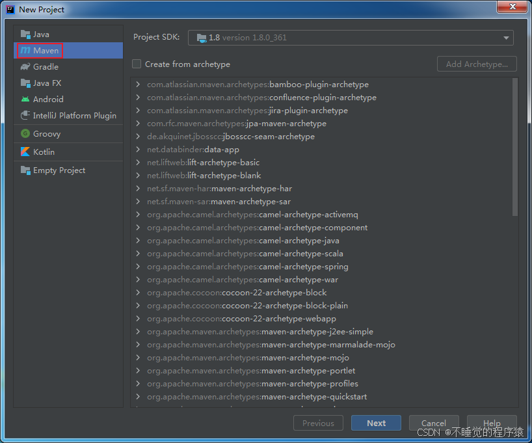The height and width of the screenshot is (443, 532).
Task: Expand maven-archetype-sar entry
Action: (x=138, y=201)
